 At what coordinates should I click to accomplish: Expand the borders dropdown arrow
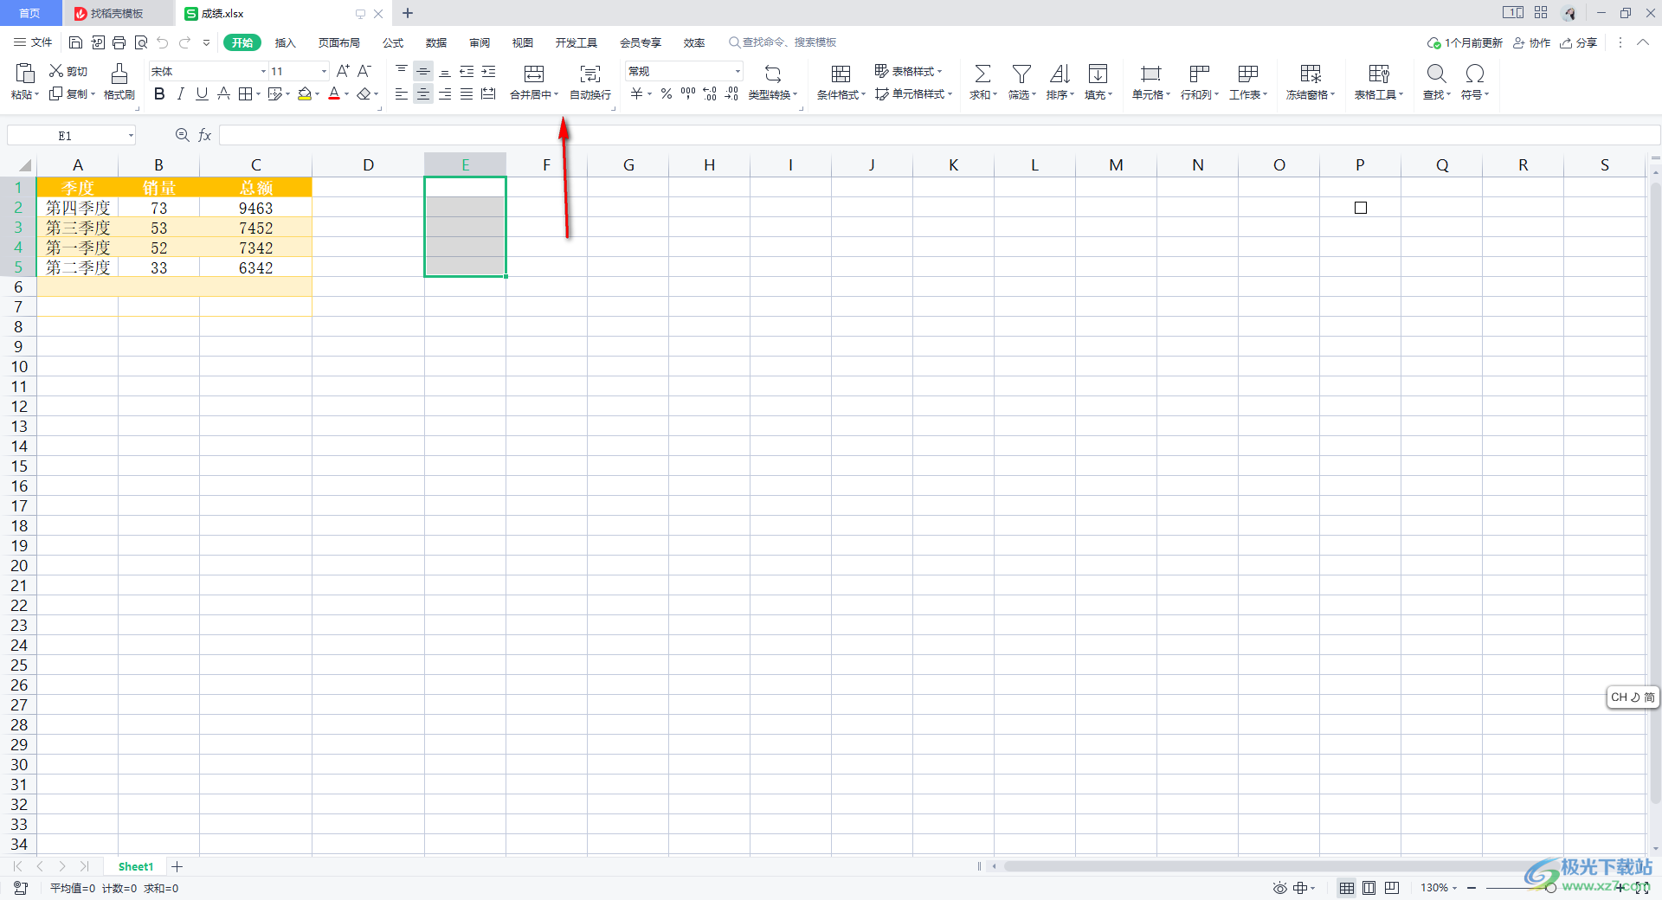(x=258, y=94)
